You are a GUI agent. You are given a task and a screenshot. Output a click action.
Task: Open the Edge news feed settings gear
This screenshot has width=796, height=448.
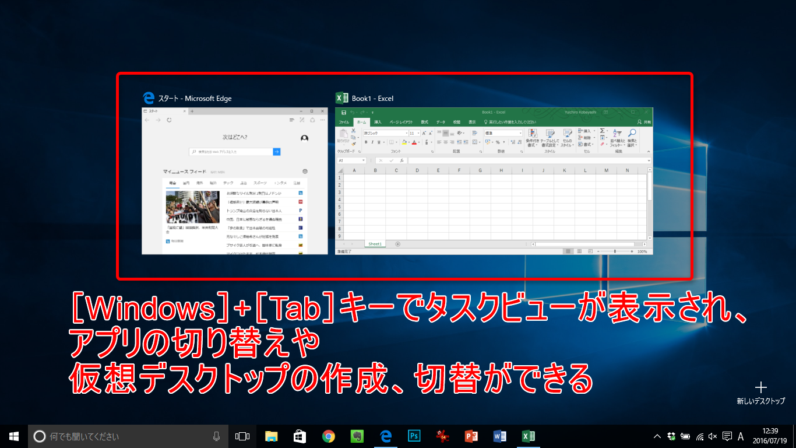(305, 171)
